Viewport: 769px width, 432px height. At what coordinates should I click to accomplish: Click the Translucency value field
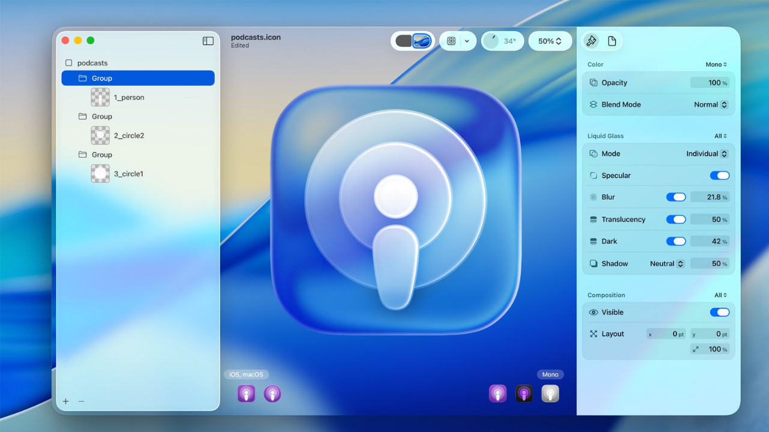click(x=710, y=220)
